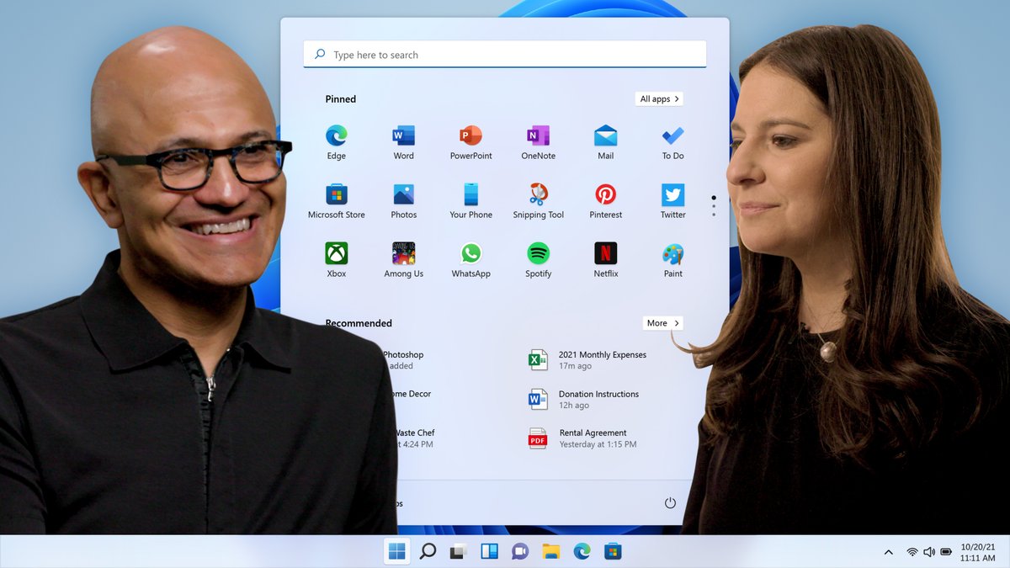The image size is (1010, 568).
Task: Open Donation Instructions document
Action: pyautogui.click(x=583, y=399)
